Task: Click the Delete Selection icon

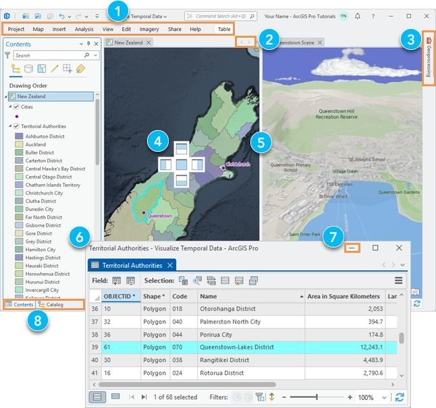Action: 239,281
